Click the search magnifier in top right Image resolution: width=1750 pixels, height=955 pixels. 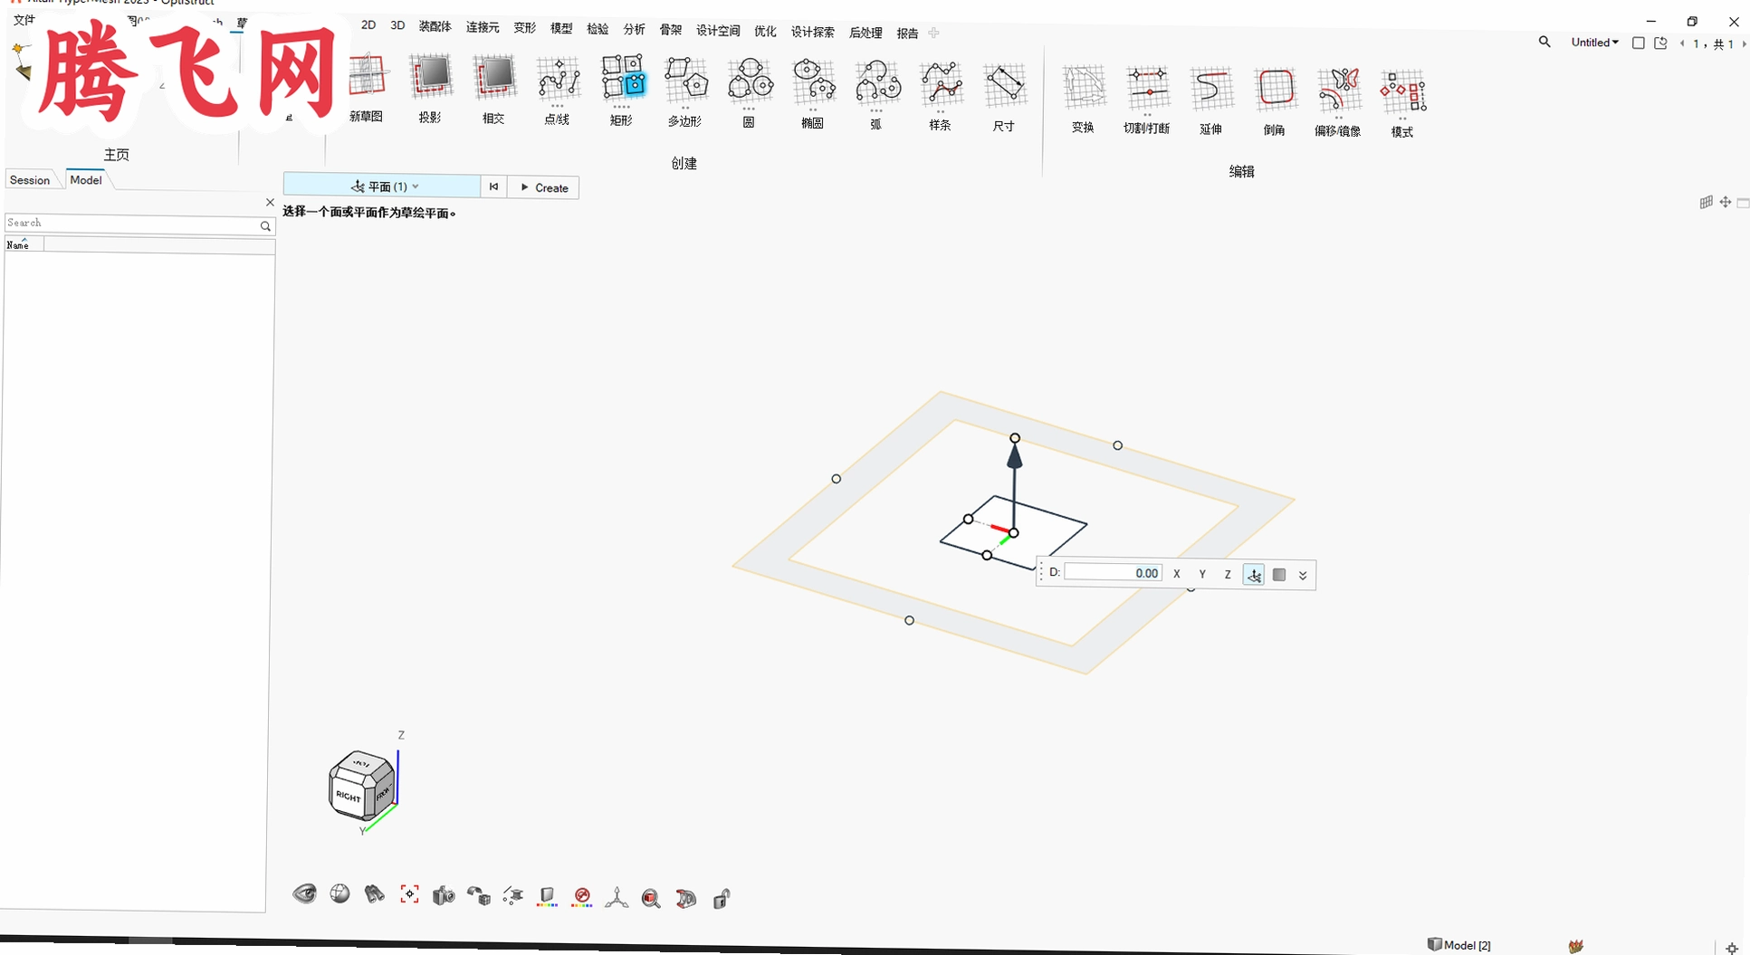point(1544,42)
